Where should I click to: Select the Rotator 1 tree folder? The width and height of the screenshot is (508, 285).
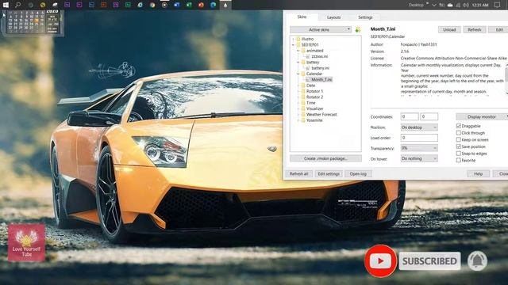click(314, 91)
